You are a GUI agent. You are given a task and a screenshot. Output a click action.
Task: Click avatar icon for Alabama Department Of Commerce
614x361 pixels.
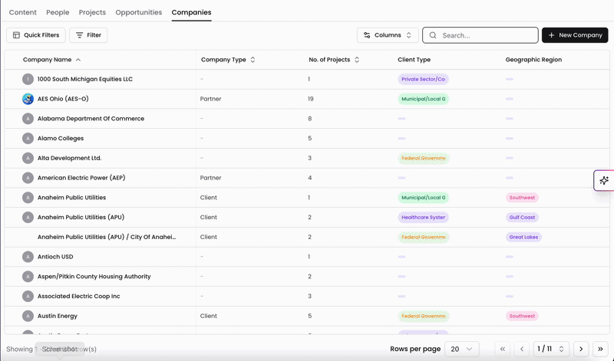pos(28,119)
